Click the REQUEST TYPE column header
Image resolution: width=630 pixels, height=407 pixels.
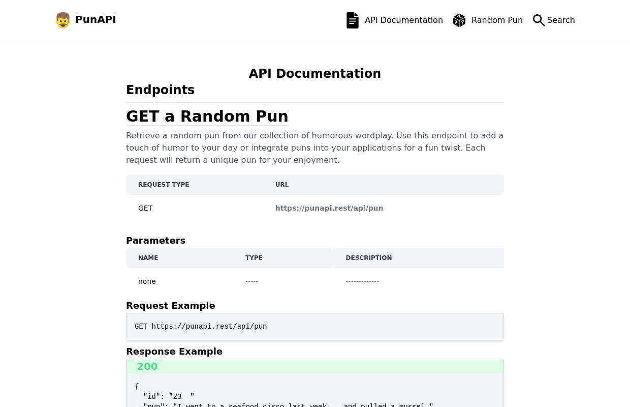164,185
